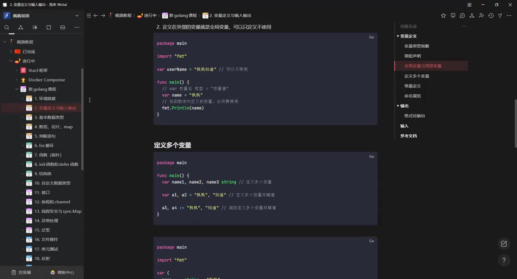Open the grid layout icon in title bar
Viewport: 517px width, 279px height.
pos(469,5)
